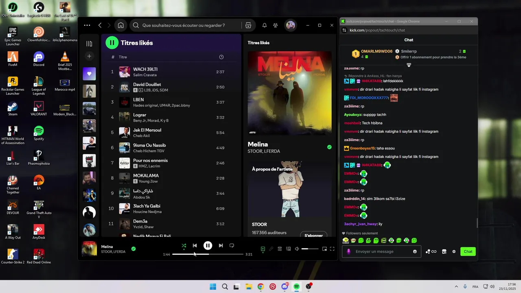This screenshot has width=521, height=293.
Task: Toggle the liked checkmark in the player bar
Action: [134, 249]
